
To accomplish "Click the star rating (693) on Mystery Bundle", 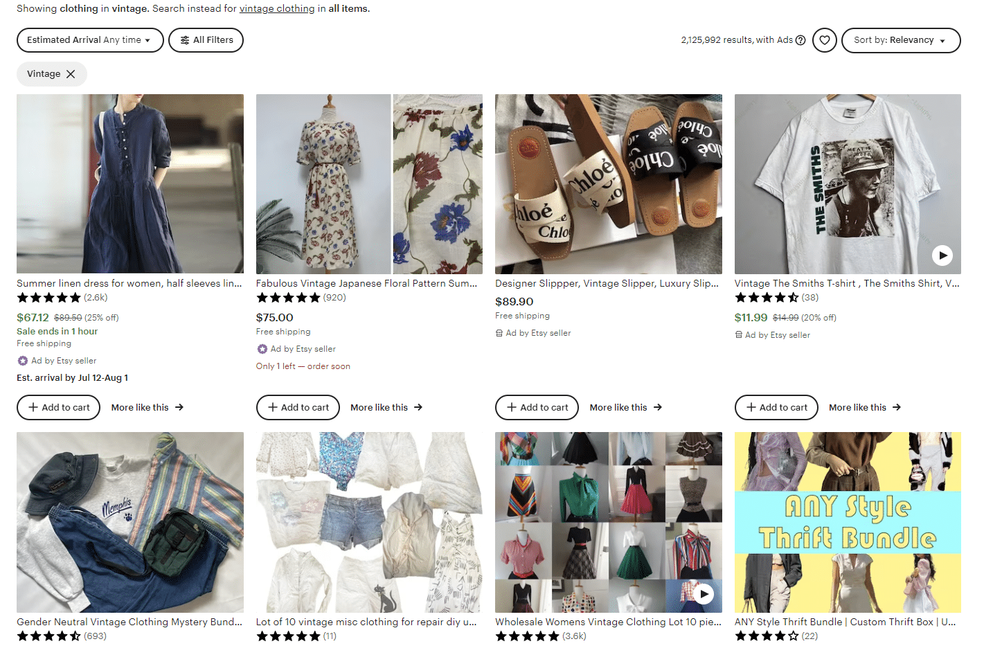I will (x=62, y=636).
